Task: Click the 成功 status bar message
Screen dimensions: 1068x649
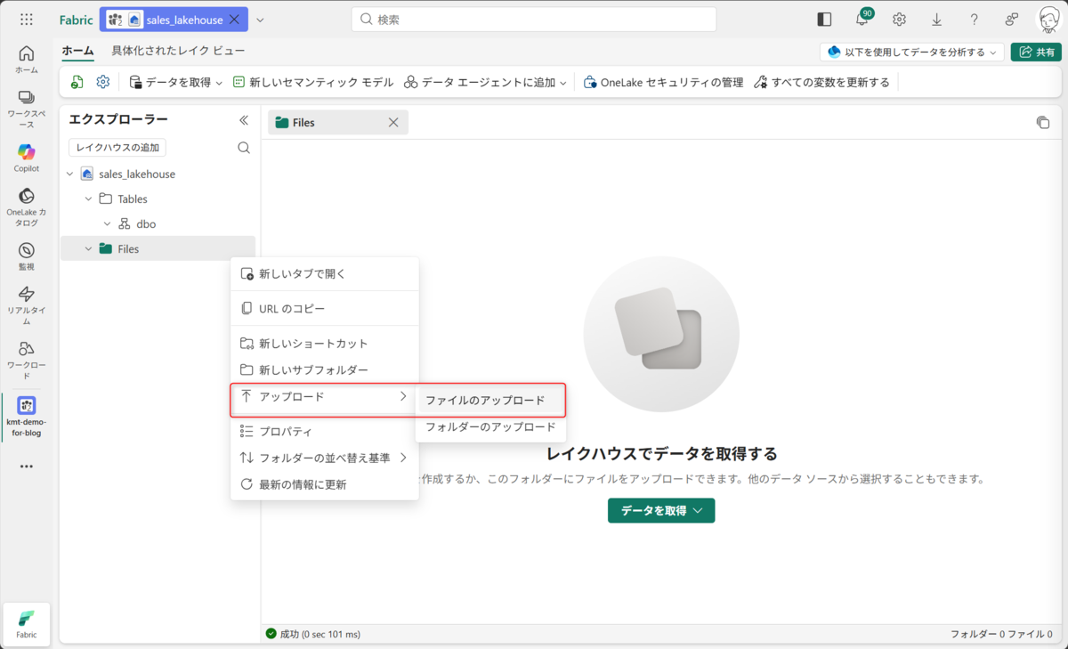Action: 312,634
